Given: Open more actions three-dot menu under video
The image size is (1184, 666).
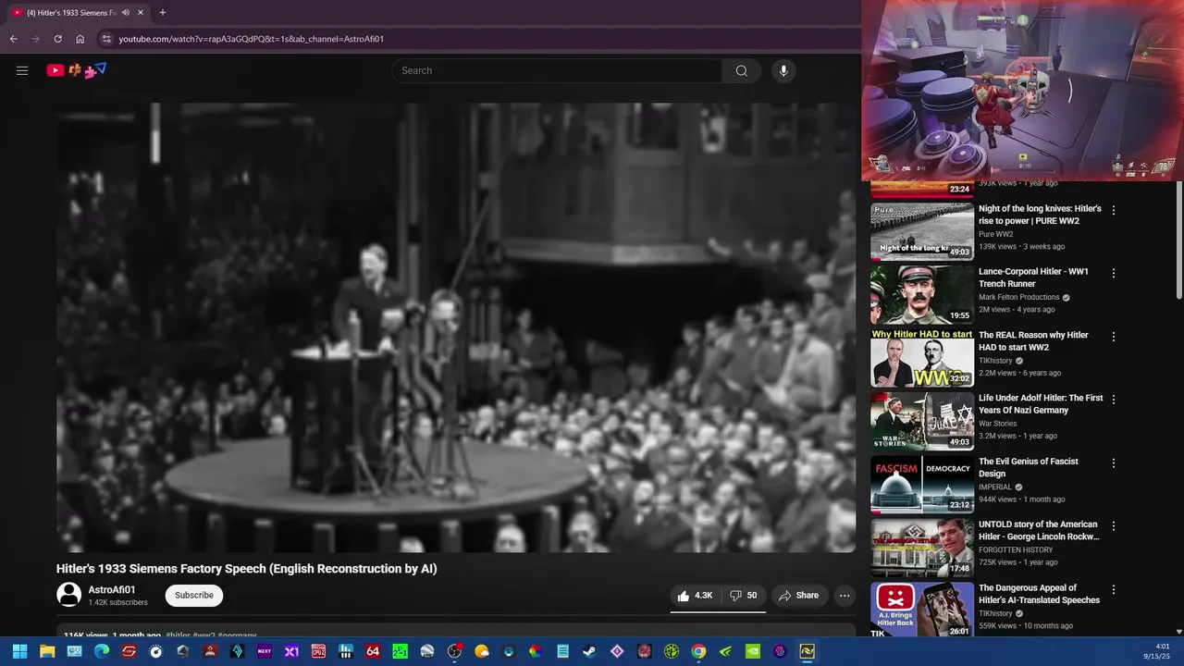Looking at the screenshot, I should tap(845, 596).
